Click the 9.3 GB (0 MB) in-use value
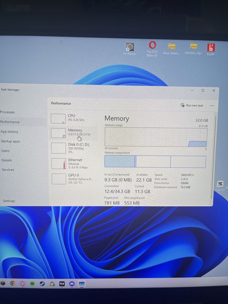Viewport: 228px width, 304px height. click(118, 180)
